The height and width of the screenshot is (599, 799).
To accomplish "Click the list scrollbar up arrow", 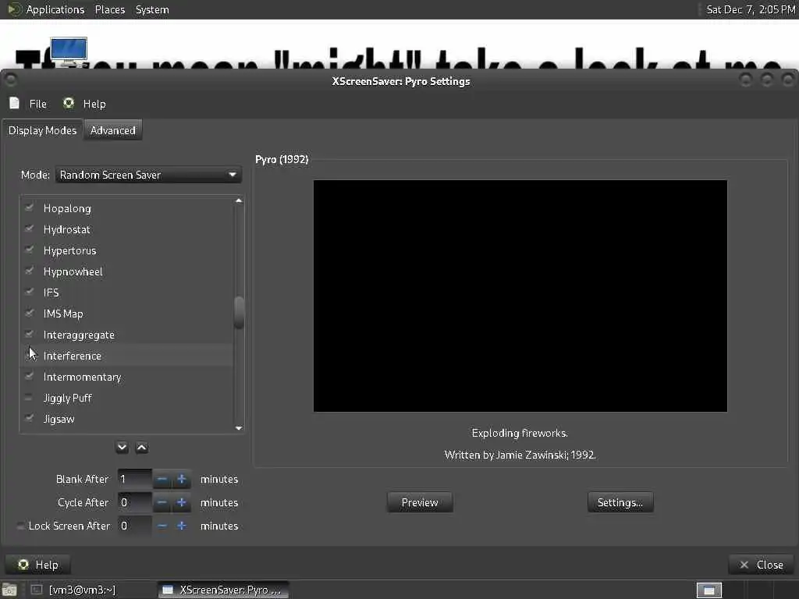I will (239, 201).
